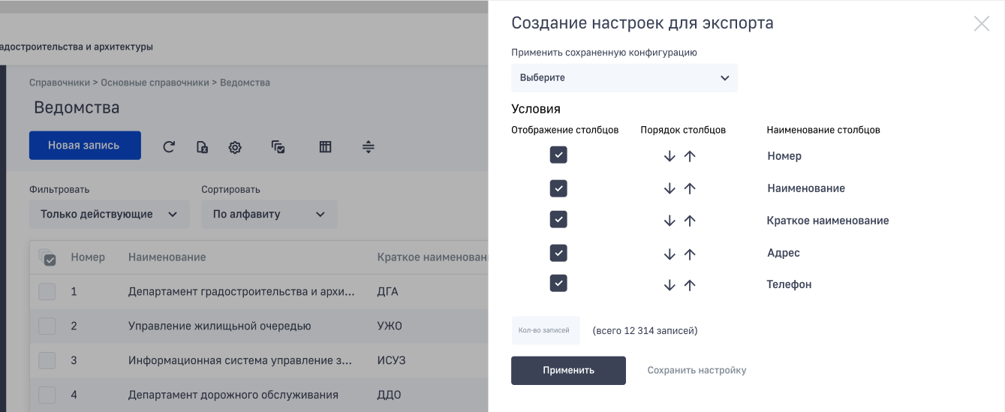The image size is (1005, 412).
Task: Toggle select-all checkbox in table header
Action: (x=47, y=257)
